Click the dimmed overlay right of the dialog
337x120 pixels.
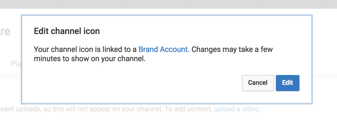325,58
